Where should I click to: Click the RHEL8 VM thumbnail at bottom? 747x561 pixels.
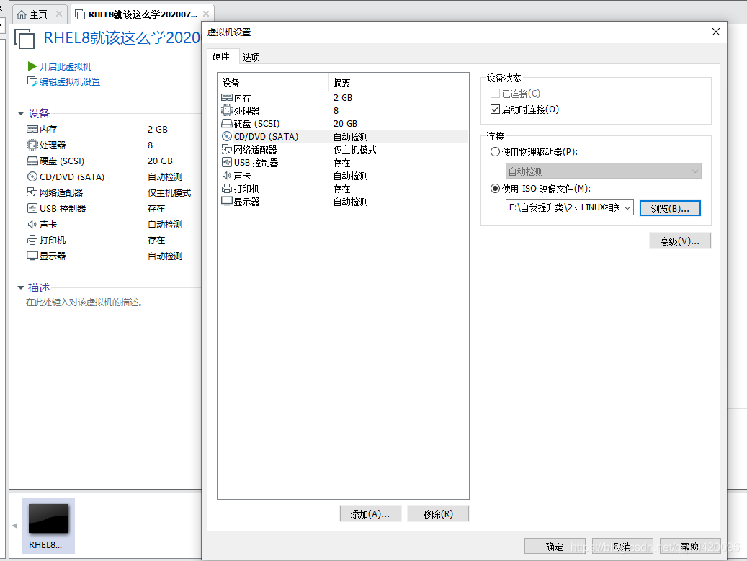click(x=48, y=525)
